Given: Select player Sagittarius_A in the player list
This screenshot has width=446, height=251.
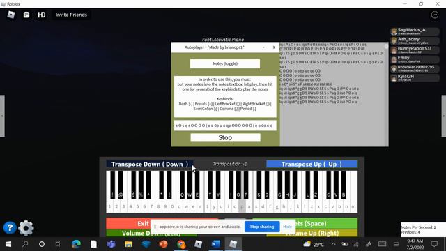Looking at the screenshot, I should coord(415,31).
